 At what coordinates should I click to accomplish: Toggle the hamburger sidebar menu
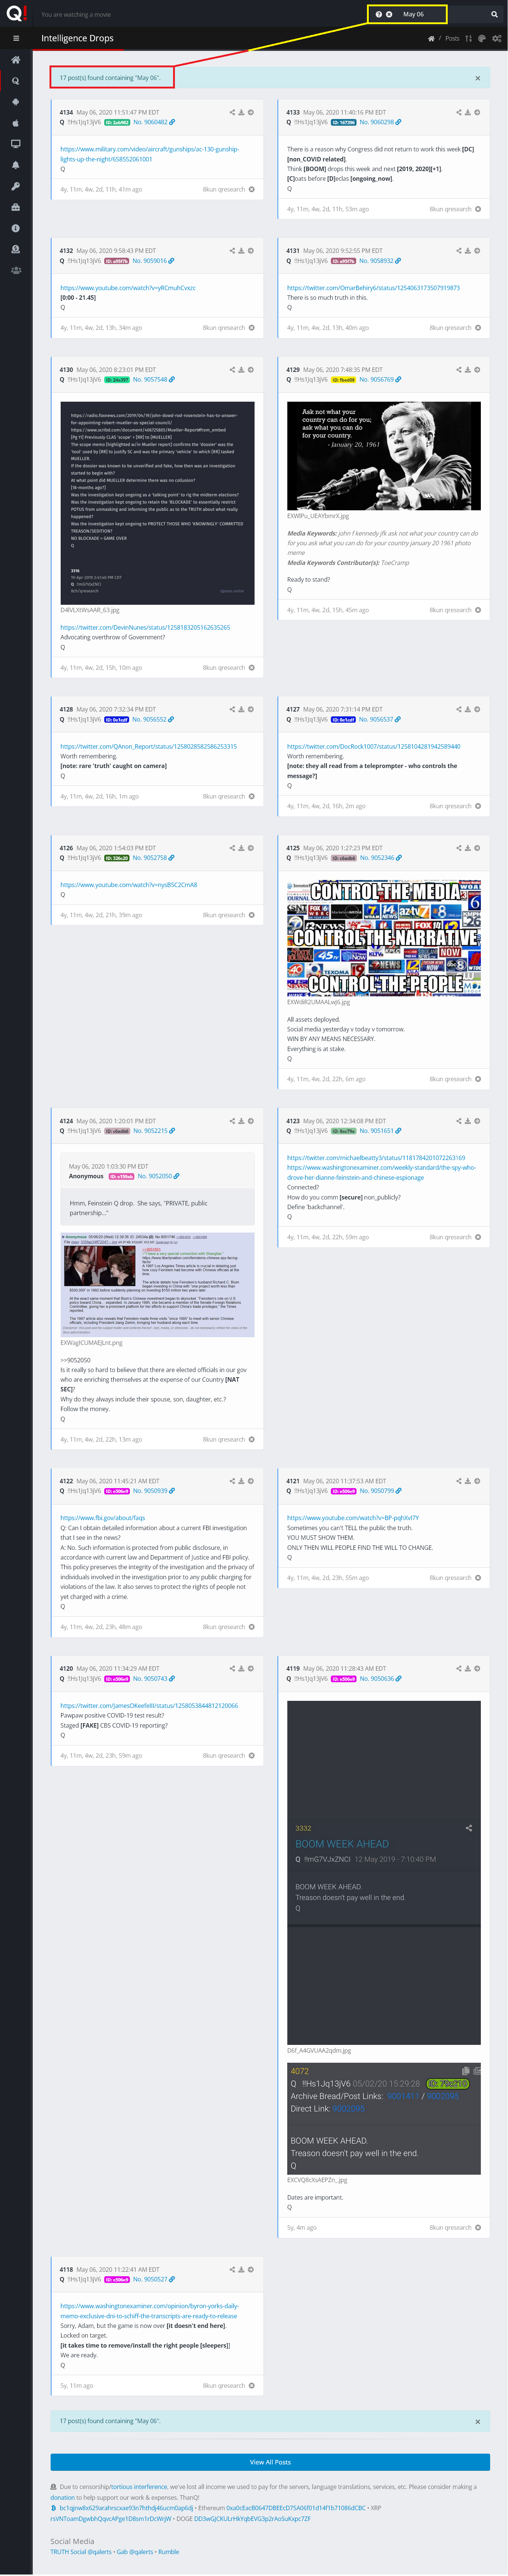[x=16, y=38]
